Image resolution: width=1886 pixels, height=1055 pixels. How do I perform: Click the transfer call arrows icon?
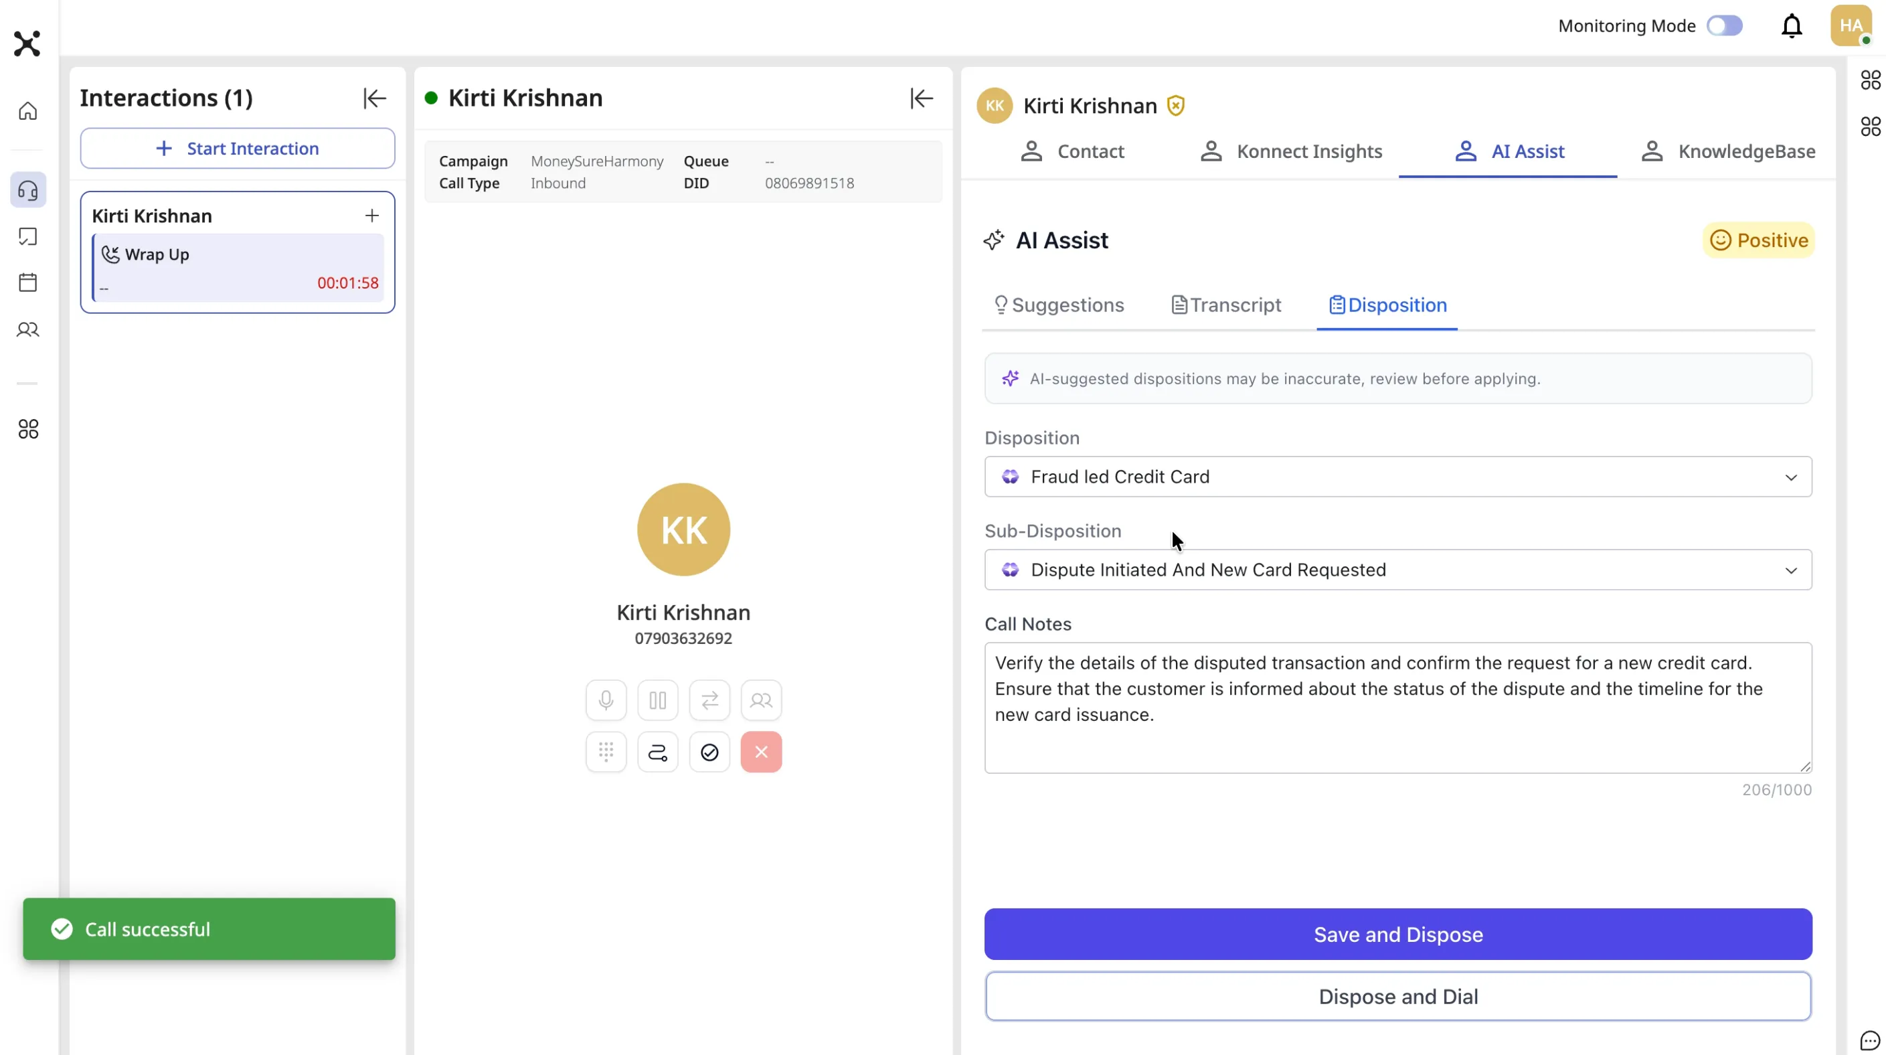pos(709,701)
